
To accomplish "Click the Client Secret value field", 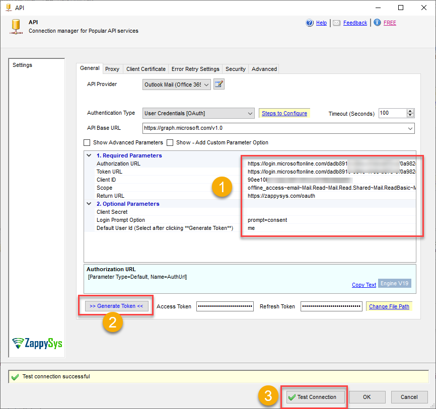I will click(330, 212).
